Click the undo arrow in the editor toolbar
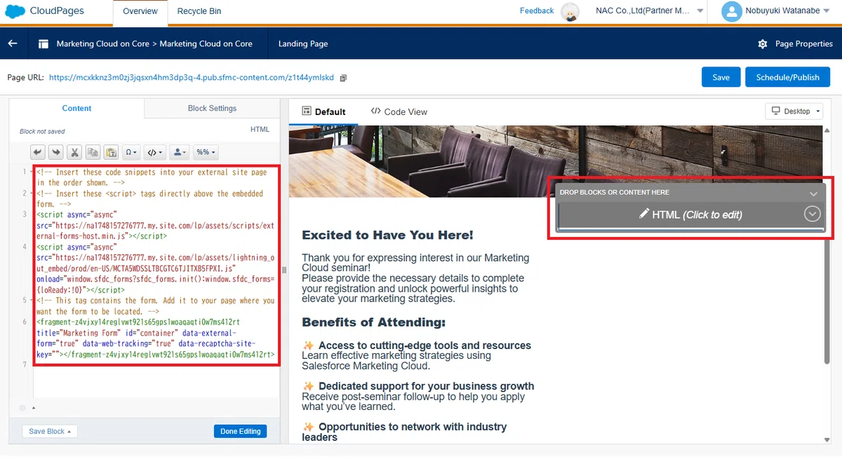This screenshot has width=842, height=471. click(x=38, y=151)
